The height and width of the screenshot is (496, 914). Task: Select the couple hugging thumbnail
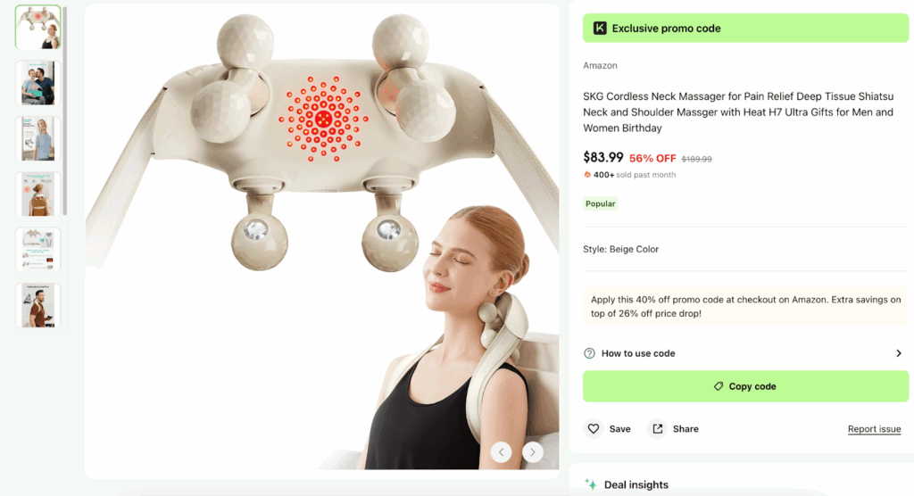point(38,83)
